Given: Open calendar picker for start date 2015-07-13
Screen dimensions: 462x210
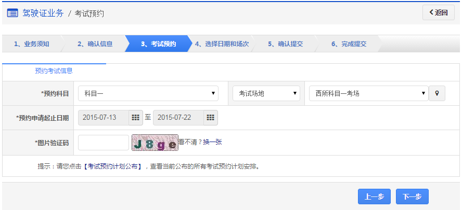Looking at the screenshot, I should (x=135, y=118).
